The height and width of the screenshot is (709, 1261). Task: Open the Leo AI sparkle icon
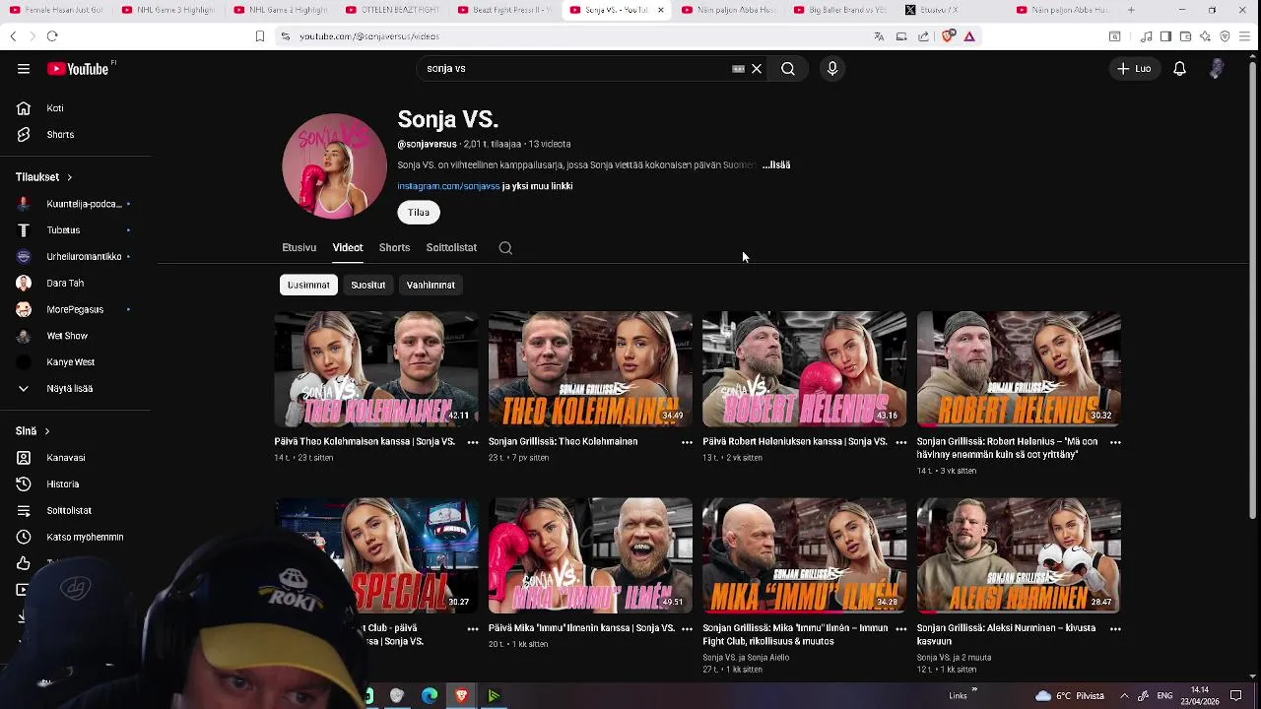(1205, 36)
